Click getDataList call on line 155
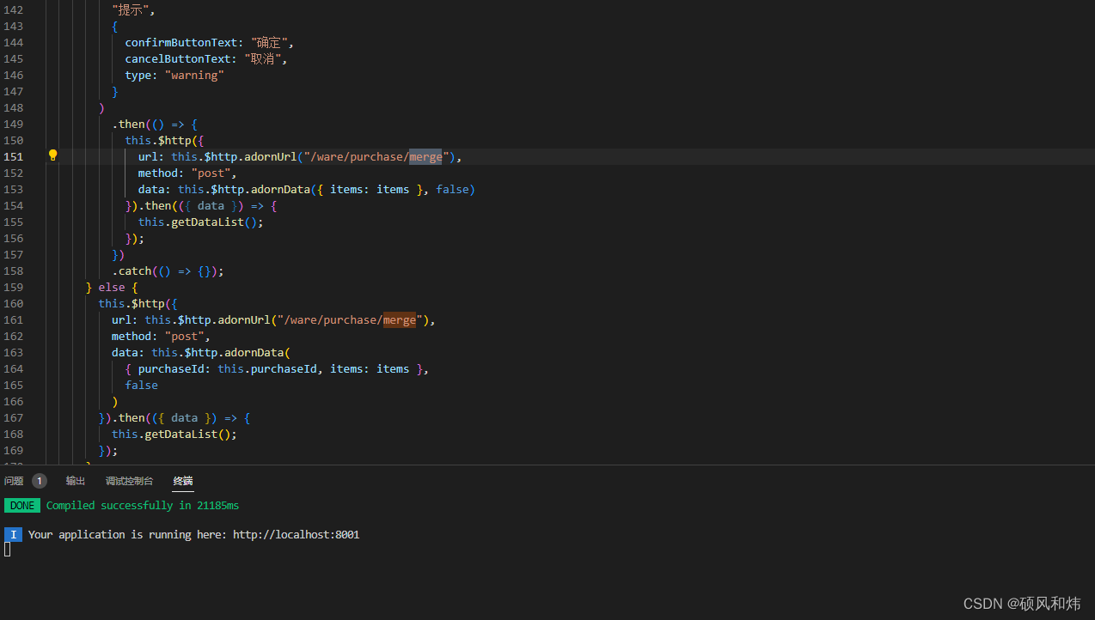The height and width of the screenshot is (620, 1095). point(207,222)
